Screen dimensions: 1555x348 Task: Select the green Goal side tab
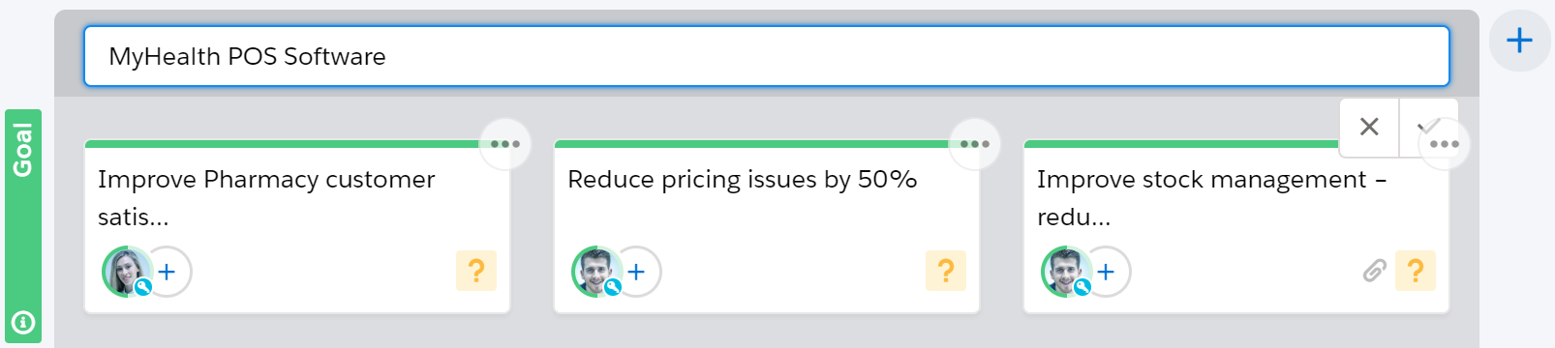23,226
